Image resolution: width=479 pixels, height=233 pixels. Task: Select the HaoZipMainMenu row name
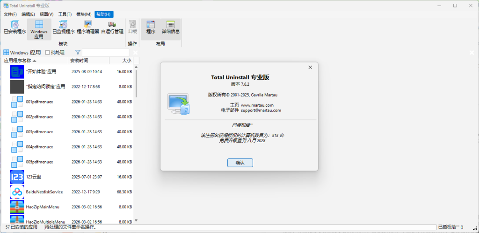pyautogui.click(x=43, y=207)
